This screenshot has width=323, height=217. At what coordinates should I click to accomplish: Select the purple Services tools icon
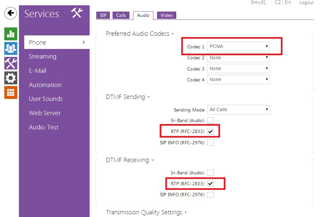pyautogui.click(x=11, y=63)
